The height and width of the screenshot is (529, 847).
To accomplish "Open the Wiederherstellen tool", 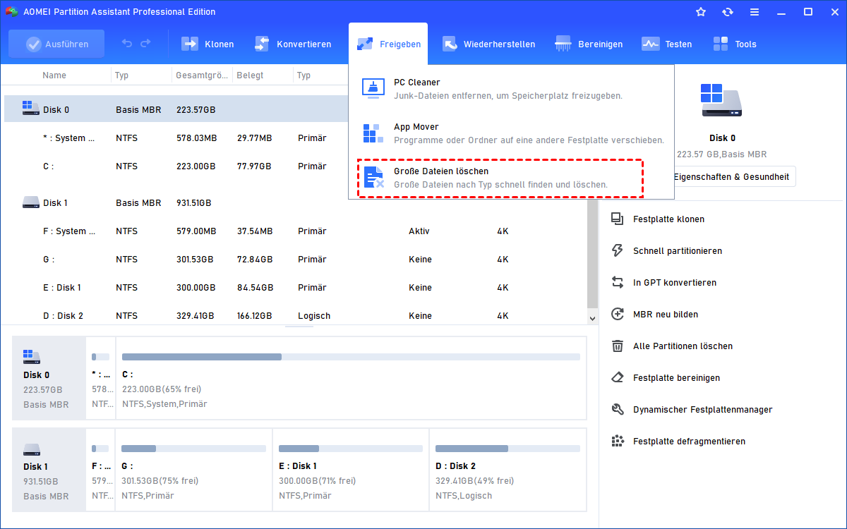I will 450,44.
